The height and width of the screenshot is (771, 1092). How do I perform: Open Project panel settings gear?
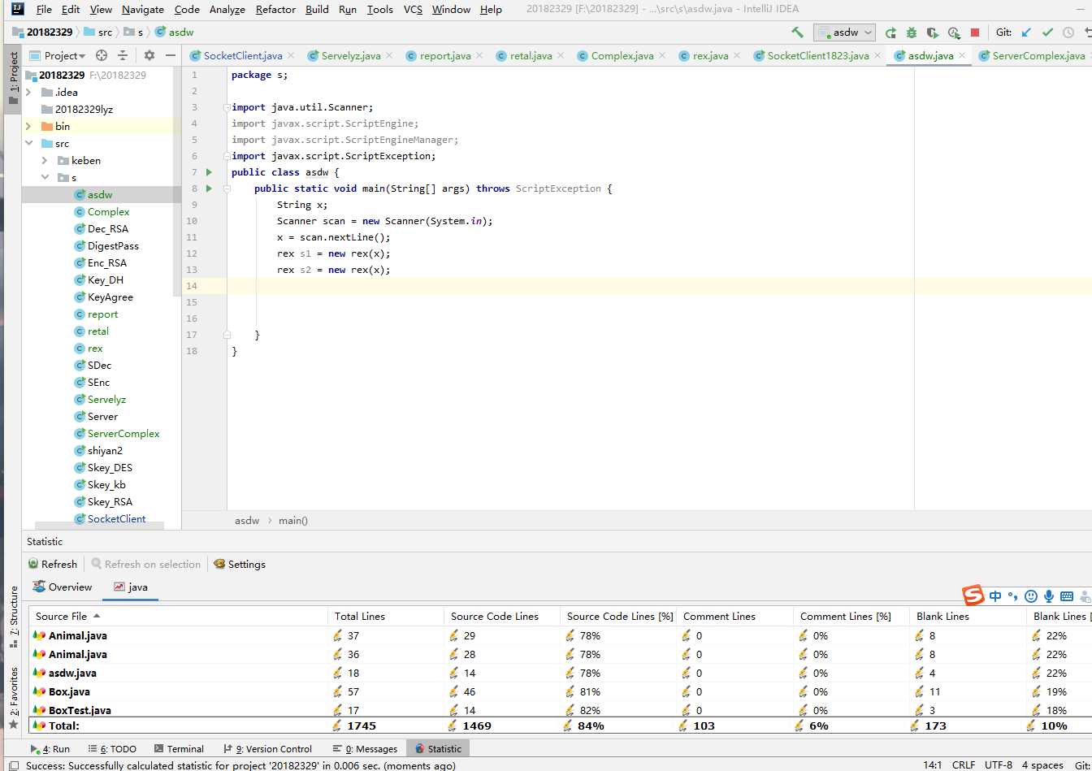pos(149,55)
